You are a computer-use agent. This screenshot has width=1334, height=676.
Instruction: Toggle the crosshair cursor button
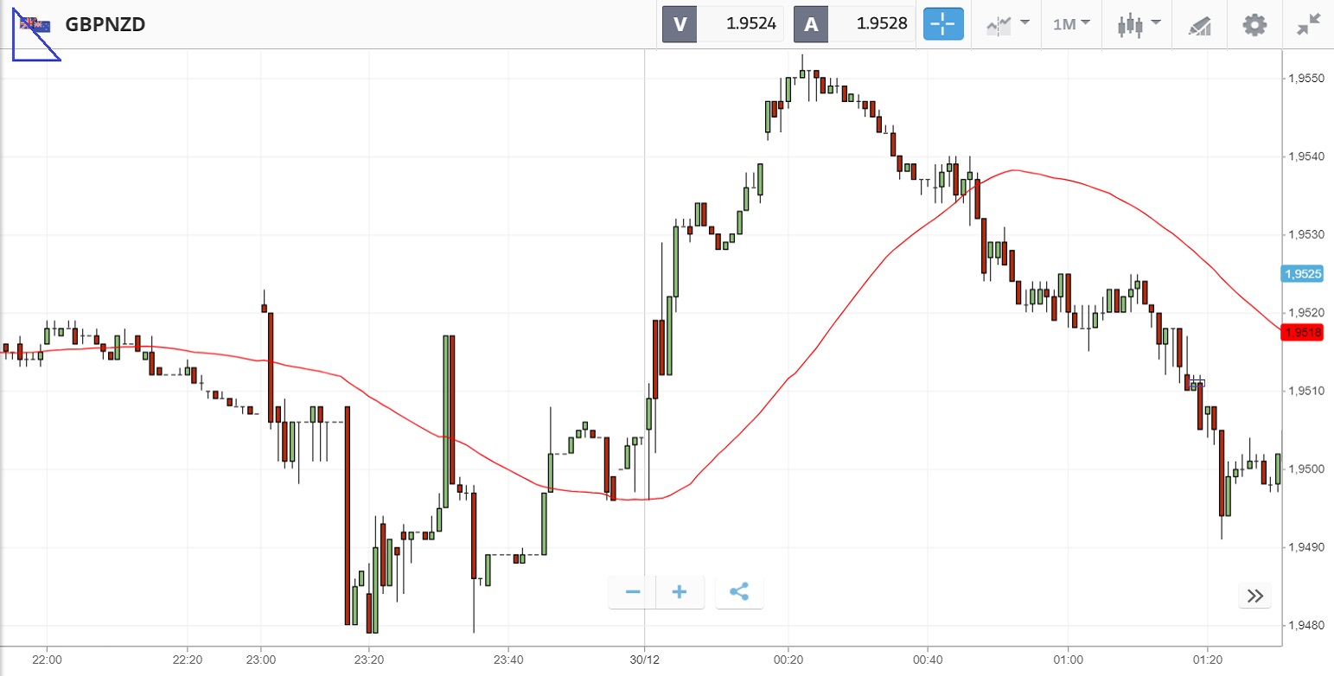point(943,24)
